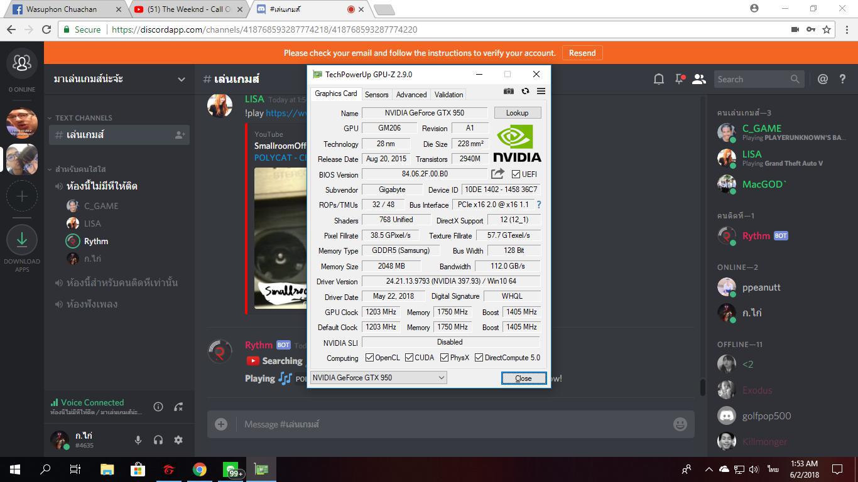Click the GPU-Z refresh icon
The height and width of the screenshot is (482, 858).
tap(525, 91)
